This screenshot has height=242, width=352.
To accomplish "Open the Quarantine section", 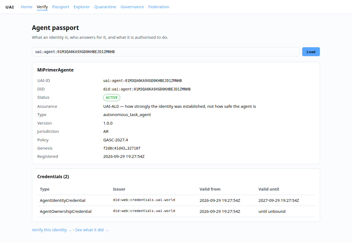I will (x=105, y=7).
